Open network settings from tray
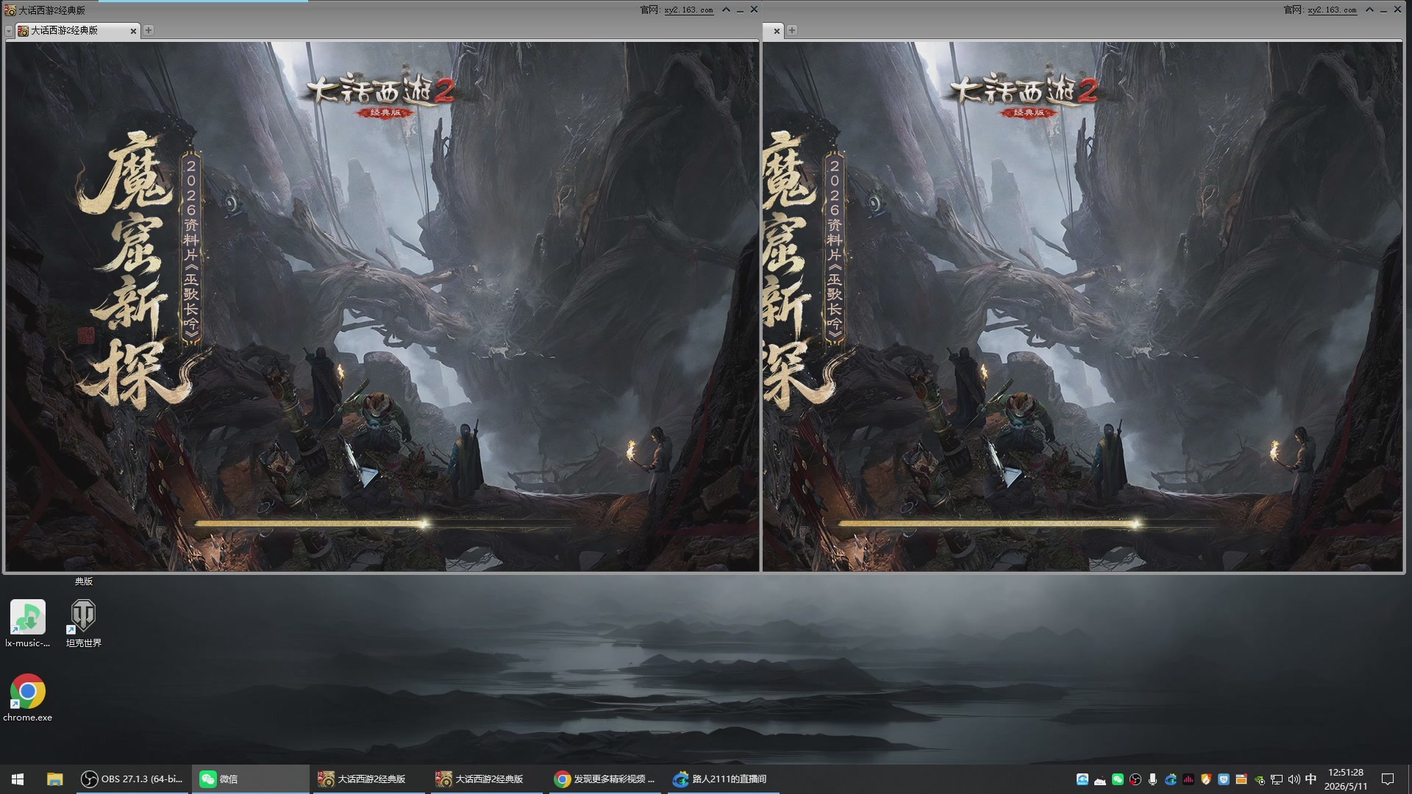 [1277, 779]
